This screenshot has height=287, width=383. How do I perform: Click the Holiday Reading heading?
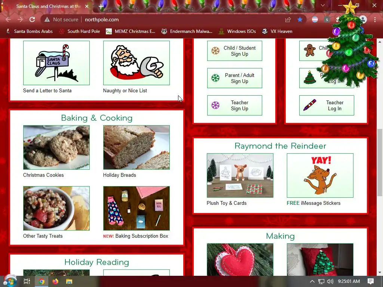click(x=97, y=262)
